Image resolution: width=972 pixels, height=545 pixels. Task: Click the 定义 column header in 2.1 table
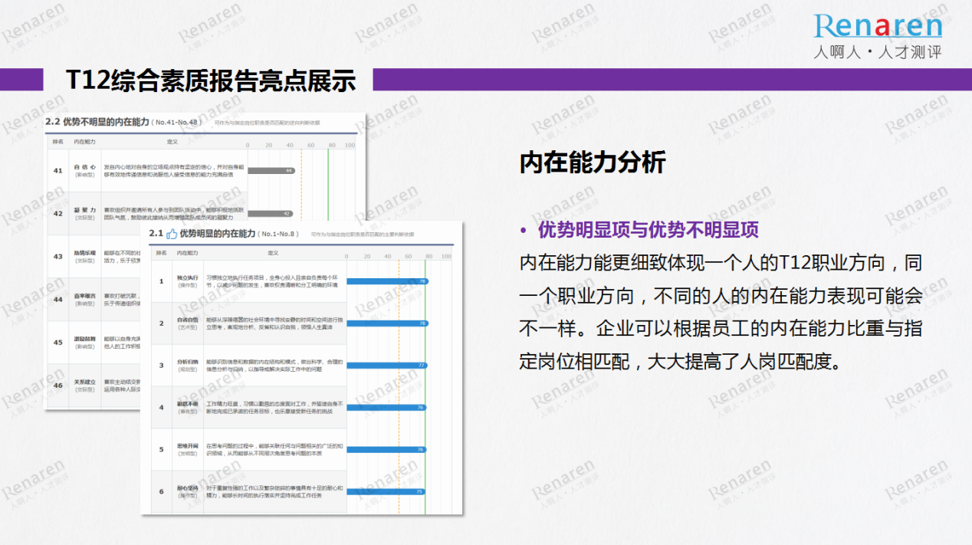click(273, 253)
